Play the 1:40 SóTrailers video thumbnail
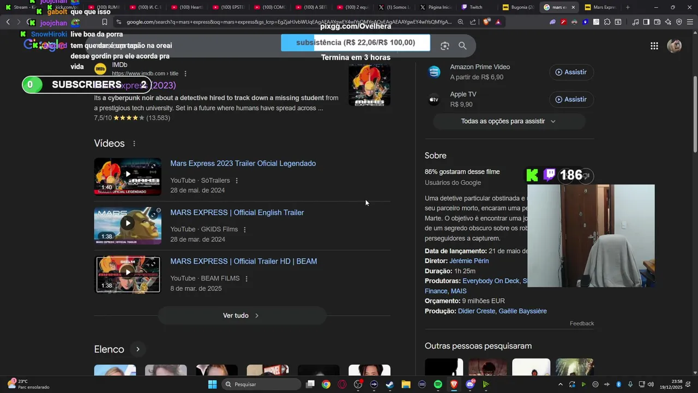The height and width of the screenshot is (393, 698). click(x=128, y=177)
